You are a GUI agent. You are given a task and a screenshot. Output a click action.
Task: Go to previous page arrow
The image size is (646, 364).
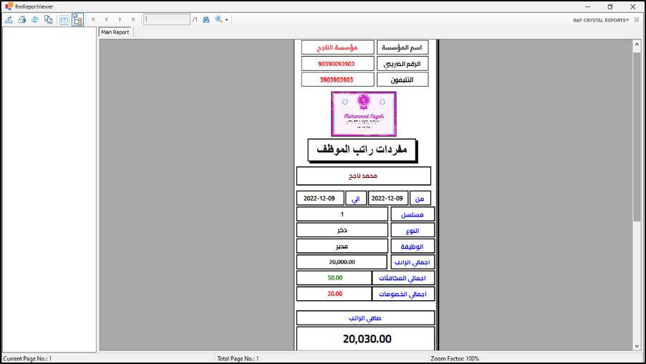click(x=107, y=19)
